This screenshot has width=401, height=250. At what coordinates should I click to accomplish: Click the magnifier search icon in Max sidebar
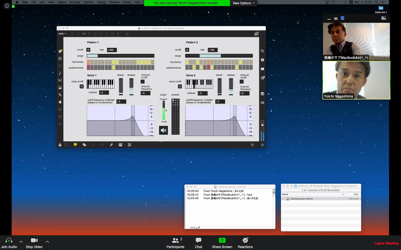pos(262,51)
